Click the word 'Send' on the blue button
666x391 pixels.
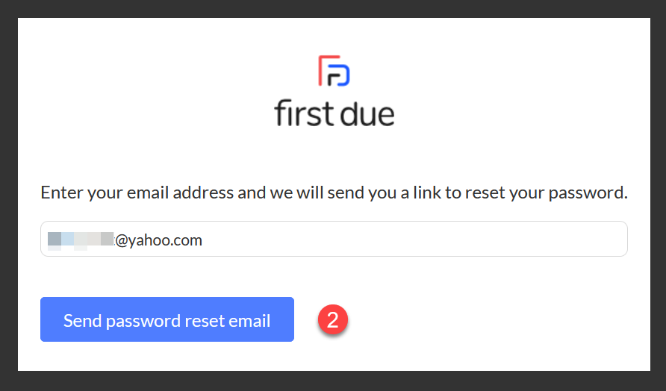[82, 321]
